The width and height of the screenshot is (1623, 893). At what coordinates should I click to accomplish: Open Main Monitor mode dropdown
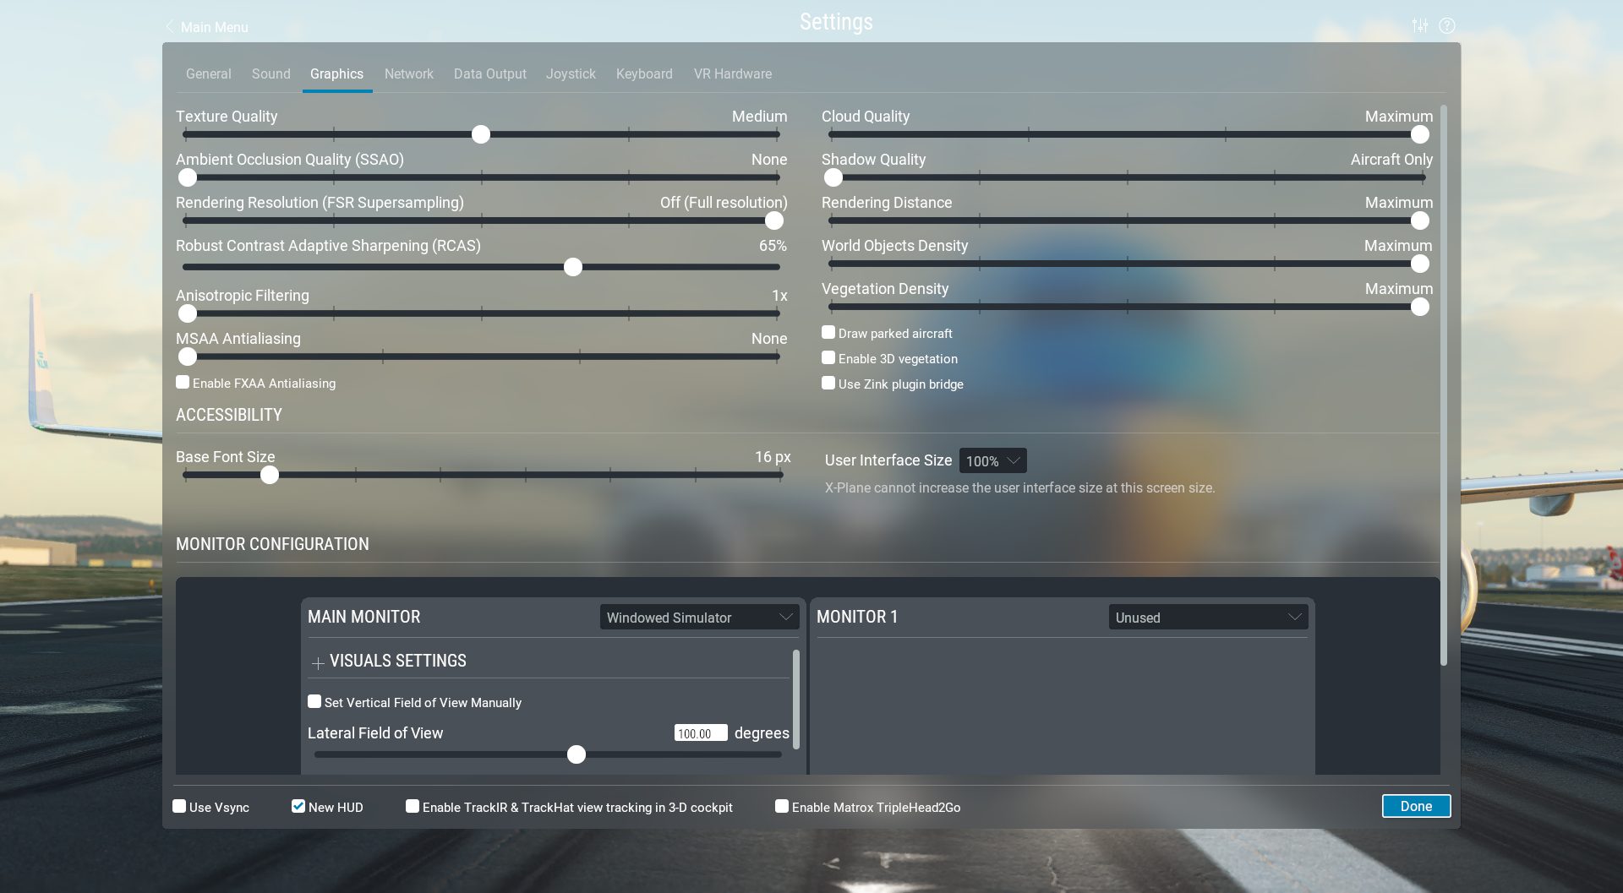pyautogui.click(x=699, y=617)
